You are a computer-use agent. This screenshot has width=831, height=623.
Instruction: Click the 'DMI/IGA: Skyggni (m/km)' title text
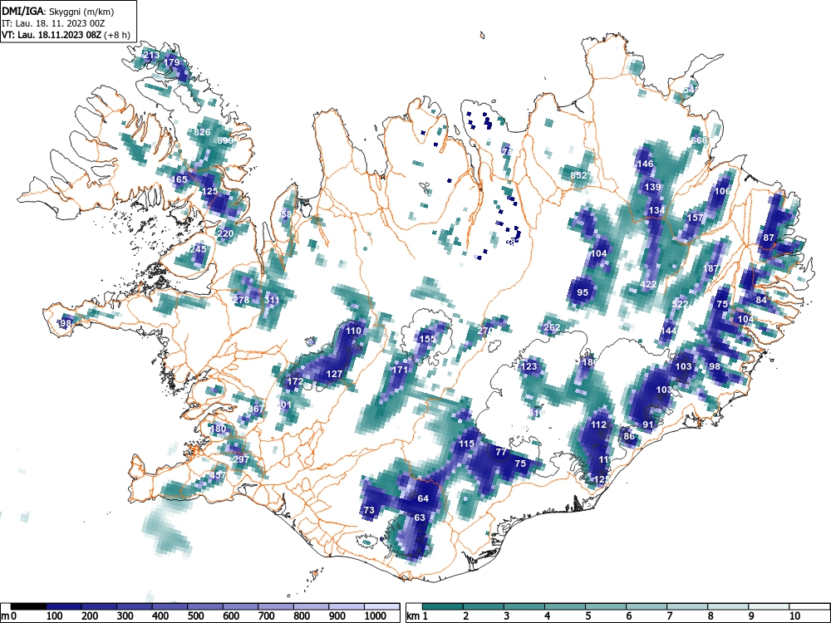(58, 11)
